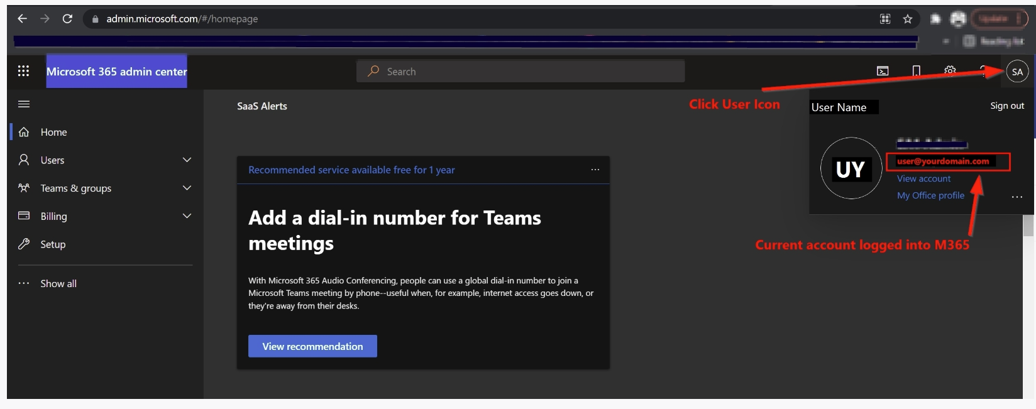This screenshot has height=409, width=1036.
Task: Open Cloud Shell from the header
Action: tap(883, 71)
